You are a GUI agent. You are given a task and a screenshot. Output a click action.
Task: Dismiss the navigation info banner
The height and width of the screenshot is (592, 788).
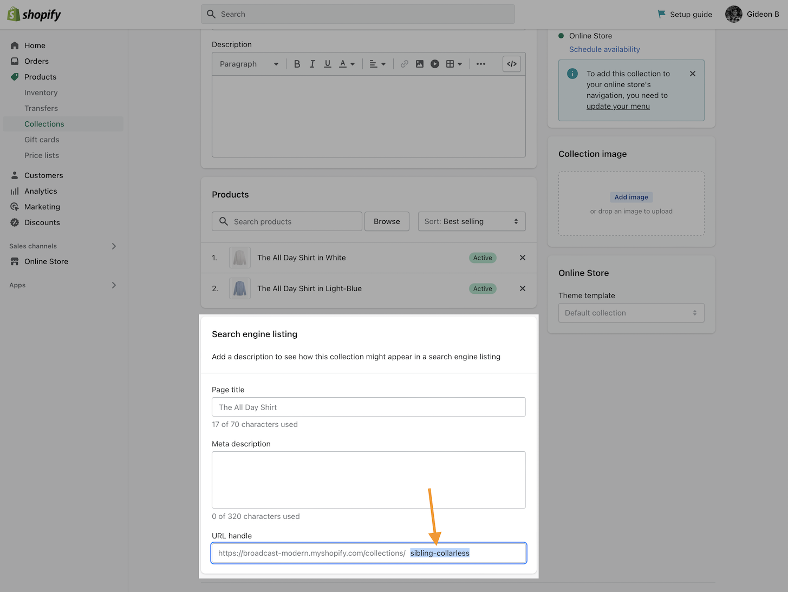tap(692, 74)
